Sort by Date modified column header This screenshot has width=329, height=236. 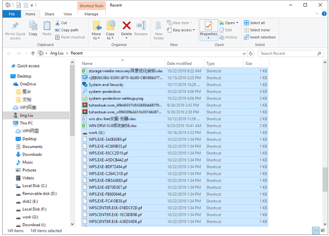(185, 64)
